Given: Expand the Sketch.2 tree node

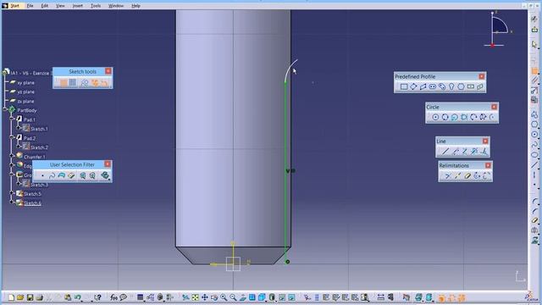Looking at the screenshot, I should [x=19, y=147].
